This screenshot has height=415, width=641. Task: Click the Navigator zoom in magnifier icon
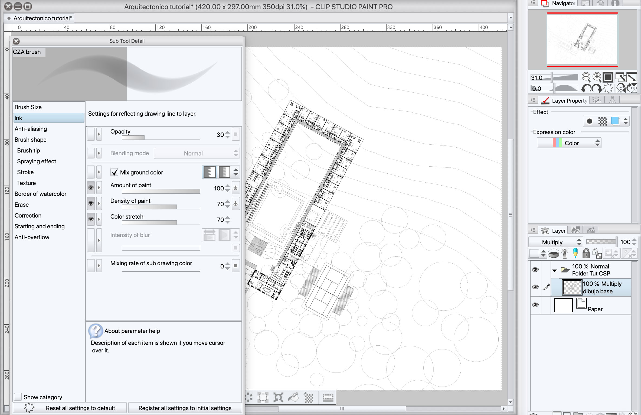coord(597,77)
